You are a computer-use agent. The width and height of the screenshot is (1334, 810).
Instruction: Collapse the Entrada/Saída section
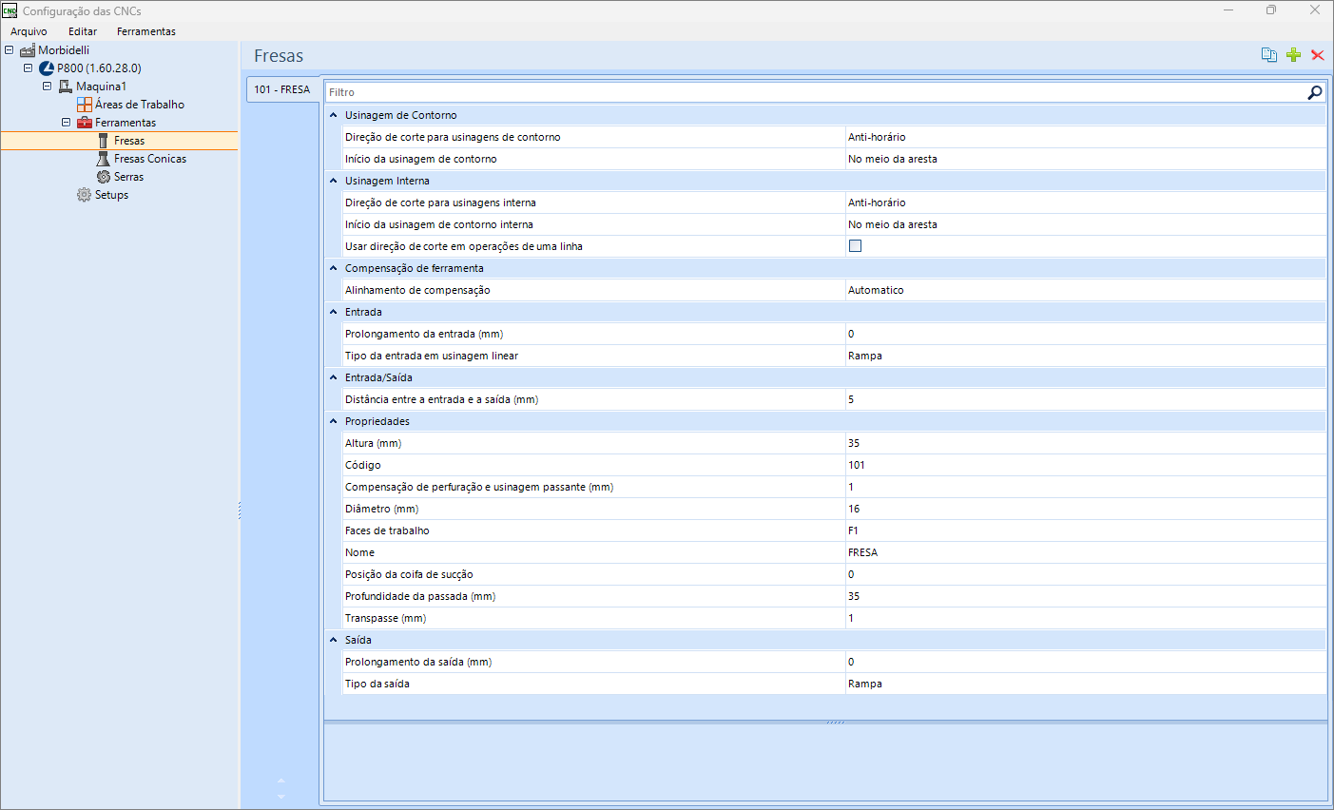coord(334,377)
